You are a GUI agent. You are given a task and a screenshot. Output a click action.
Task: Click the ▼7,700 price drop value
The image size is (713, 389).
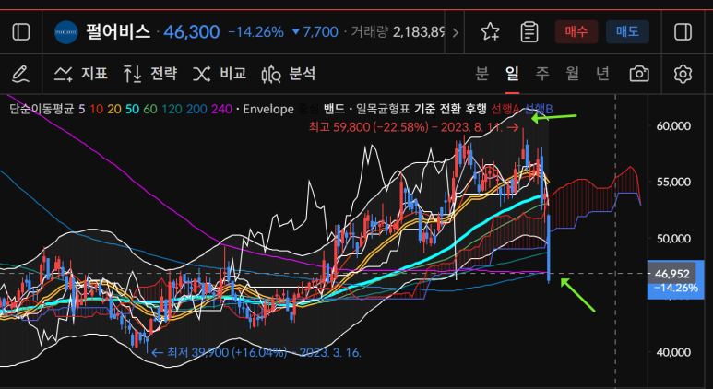(315, 32)
